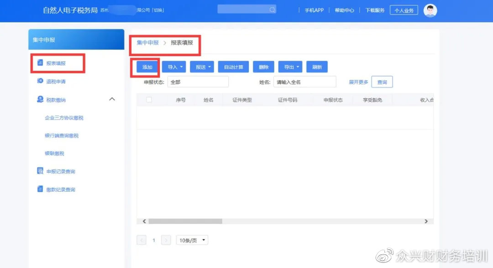
Task: Click the 申报状态 column header
Action: (333, 100)
